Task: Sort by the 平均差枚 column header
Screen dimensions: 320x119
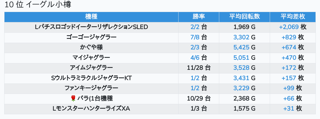Action: tap(293, 17)
